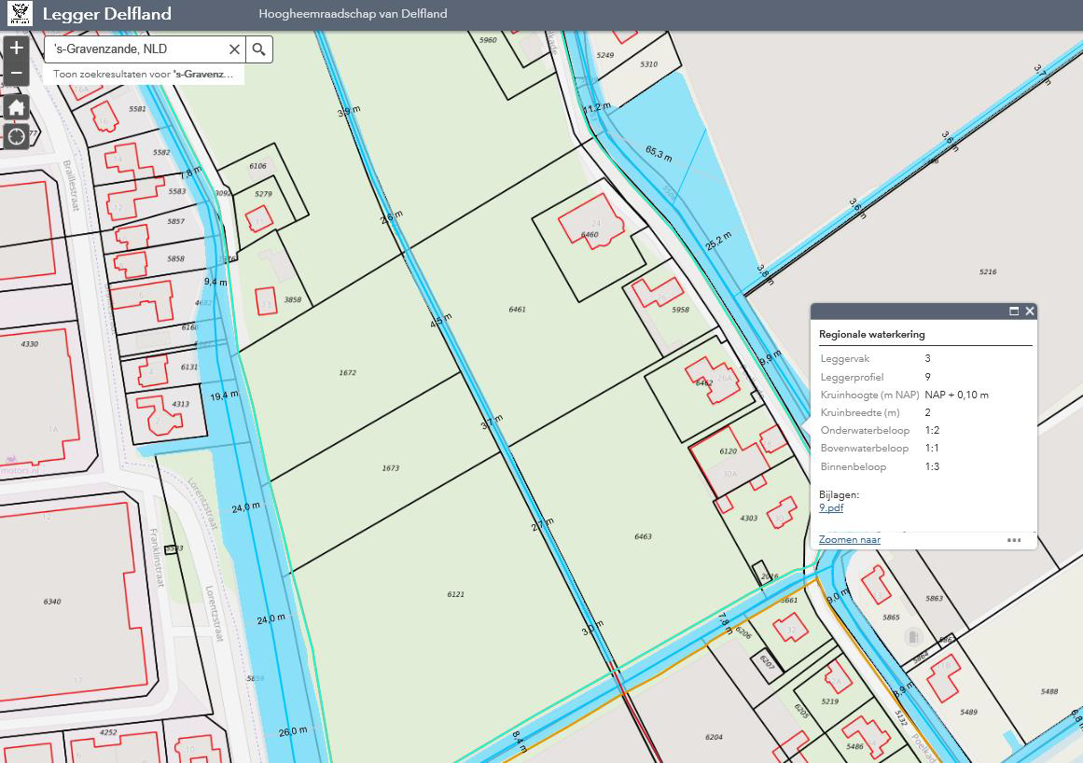Screen dimensions: 1083x763
Task: Click parcel 1673 on the map
Action: (391, 468)
